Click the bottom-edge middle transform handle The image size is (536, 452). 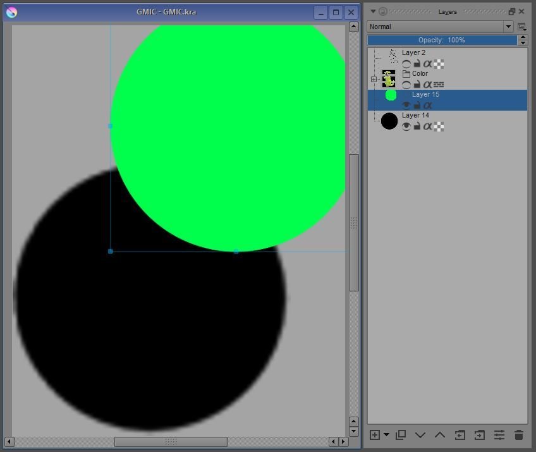236,252
